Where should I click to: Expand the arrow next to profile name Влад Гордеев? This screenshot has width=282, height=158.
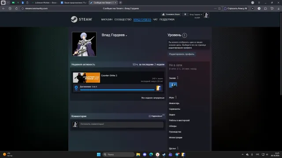(x=126, y=36)
